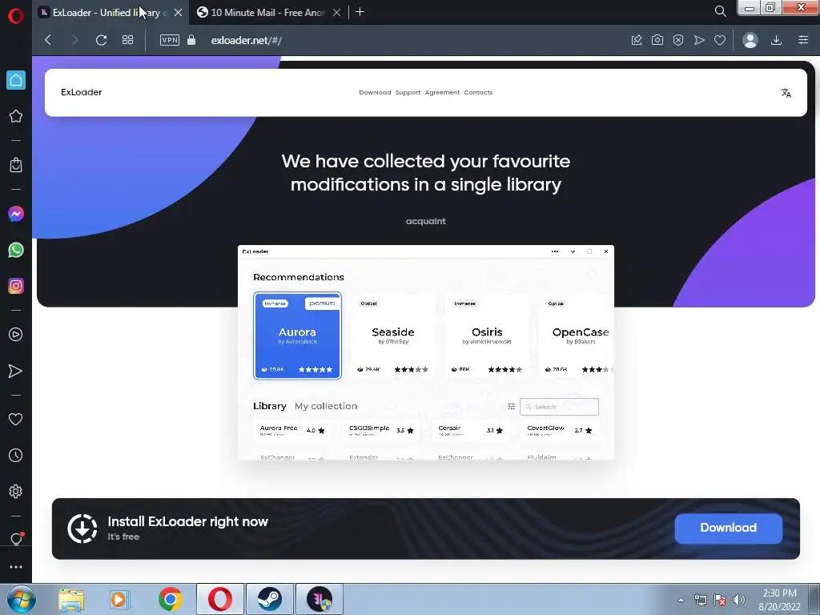Open volume speaker tray icon
This screenshot has width=820, height=615.
coord(739,600)
